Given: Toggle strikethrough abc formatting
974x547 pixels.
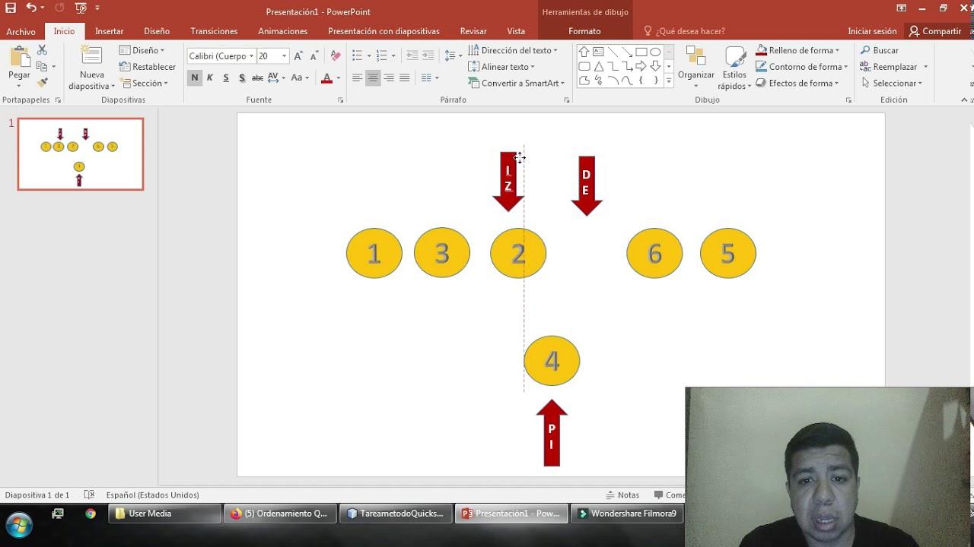Looking at the screenshot, I should [257, 77].
